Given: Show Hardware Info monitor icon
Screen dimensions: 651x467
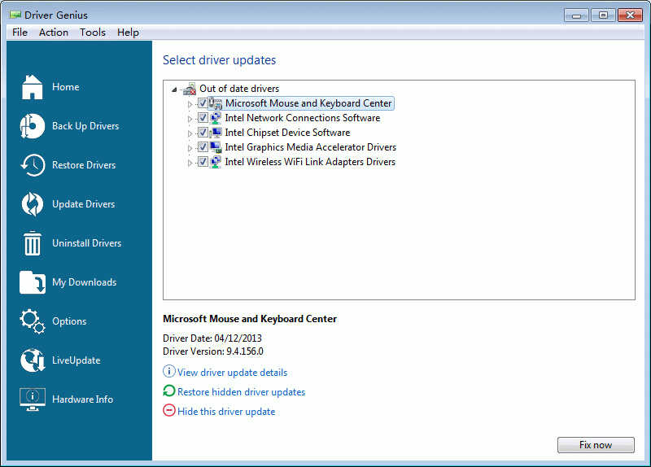Looking at the screenshot, I should pos(33,399).
